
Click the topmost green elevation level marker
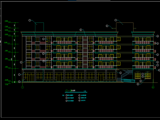[8, 21]
